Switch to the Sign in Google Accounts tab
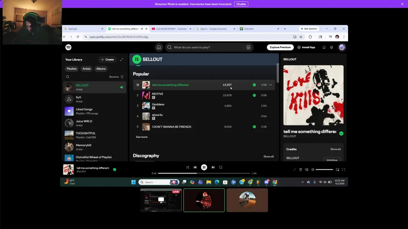 [x=216, y=29]
